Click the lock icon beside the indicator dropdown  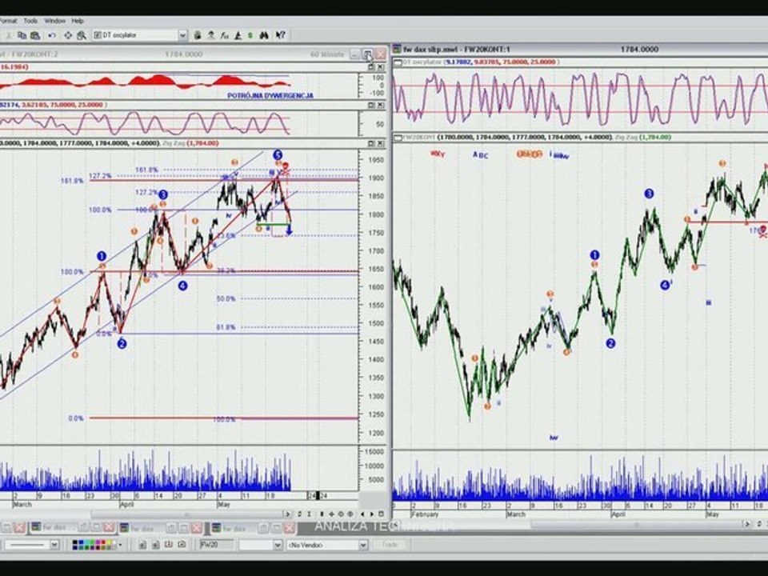[198, 35]
